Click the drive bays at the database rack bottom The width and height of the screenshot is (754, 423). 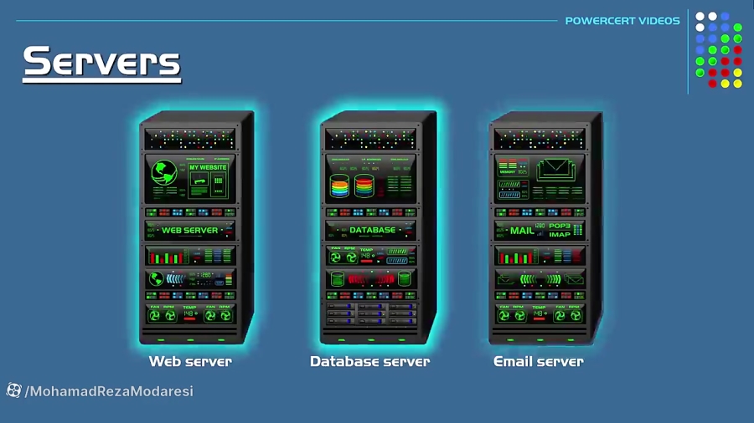pos(371,313)
